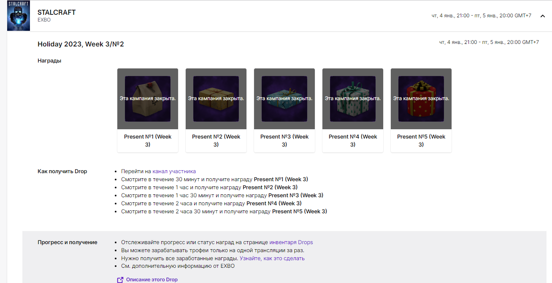
Task: Open the "инвентаря Drops" link
Action: pos(291,242)
